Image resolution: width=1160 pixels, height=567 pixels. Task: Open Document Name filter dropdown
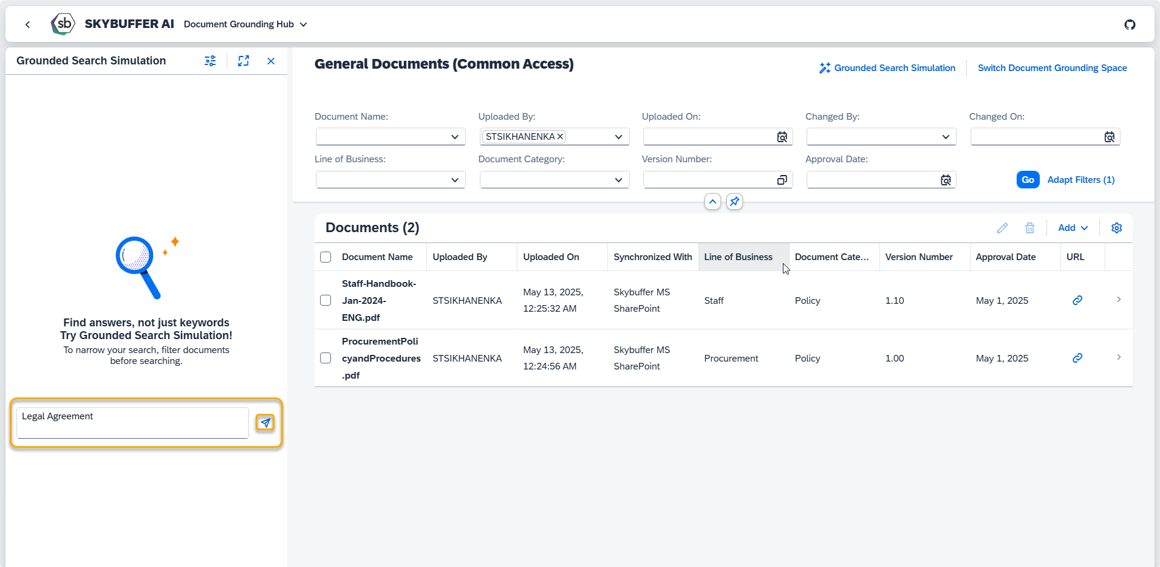coord(455,137)
